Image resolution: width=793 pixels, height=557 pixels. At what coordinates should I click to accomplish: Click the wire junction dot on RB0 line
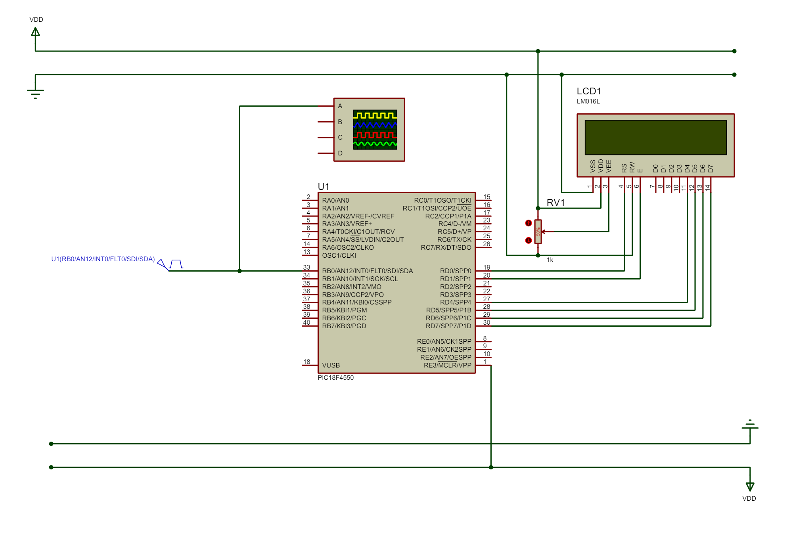tap(239, 271)
